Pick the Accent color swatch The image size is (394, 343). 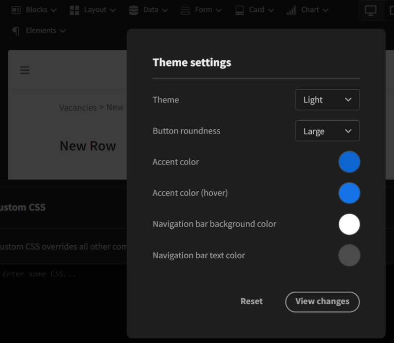click(x=349, y=162)
